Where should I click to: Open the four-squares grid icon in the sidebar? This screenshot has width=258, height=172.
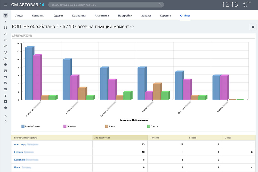coord(5,28)
